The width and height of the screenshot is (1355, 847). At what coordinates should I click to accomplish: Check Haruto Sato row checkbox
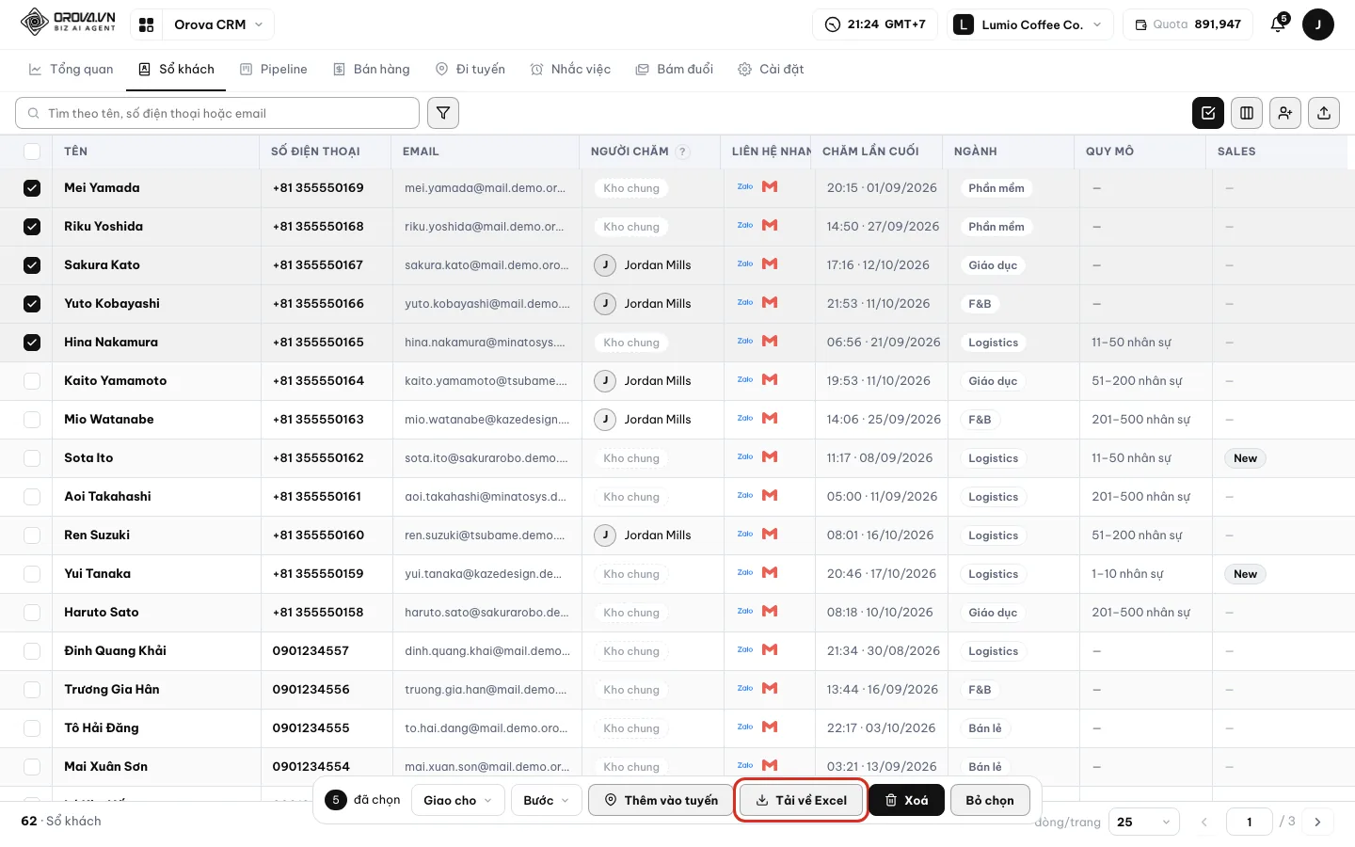32,613
